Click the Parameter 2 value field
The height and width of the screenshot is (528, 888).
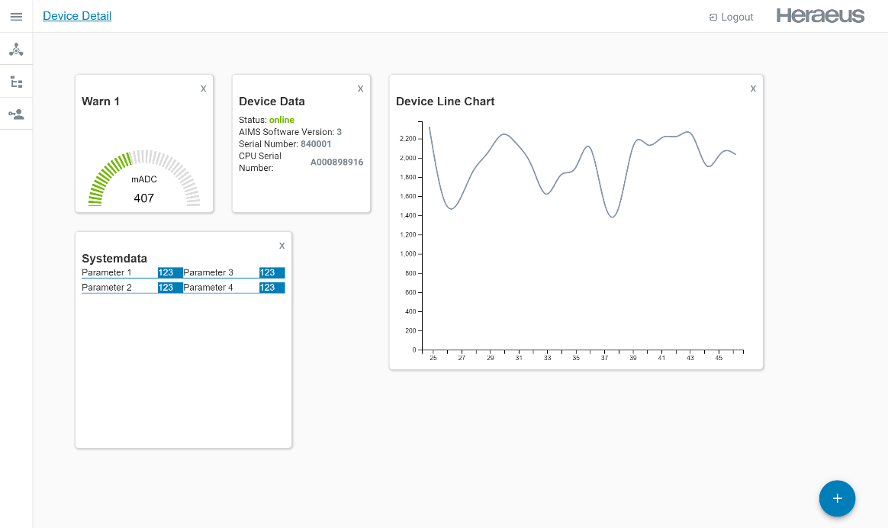[x=169, y=288]
